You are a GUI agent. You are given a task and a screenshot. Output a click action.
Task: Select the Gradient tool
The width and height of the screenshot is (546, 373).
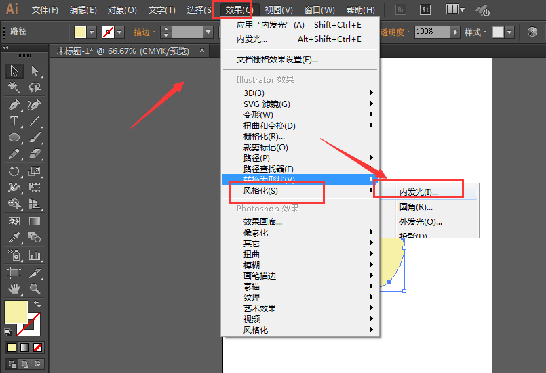tap(35, 221)
